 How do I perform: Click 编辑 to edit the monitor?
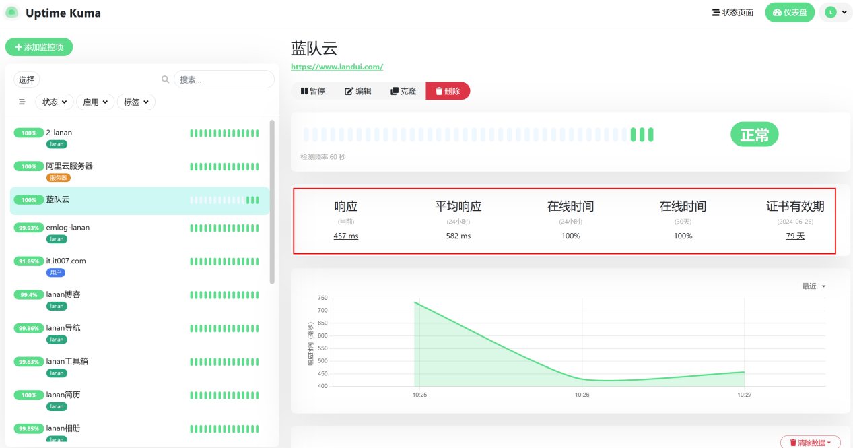358,91
